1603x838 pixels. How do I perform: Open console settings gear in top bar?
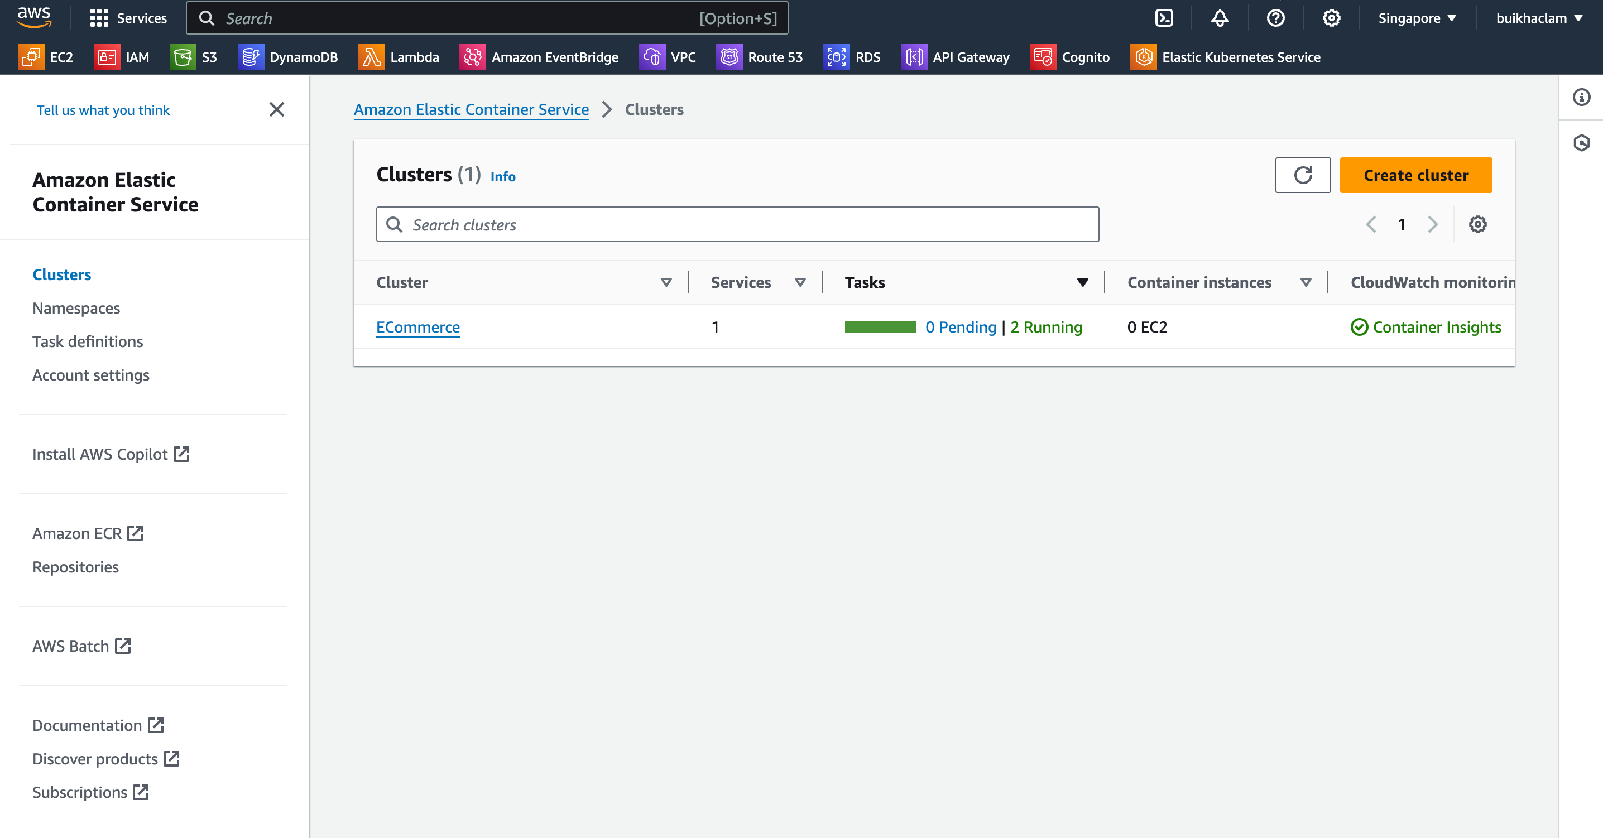coord(1331,18)
